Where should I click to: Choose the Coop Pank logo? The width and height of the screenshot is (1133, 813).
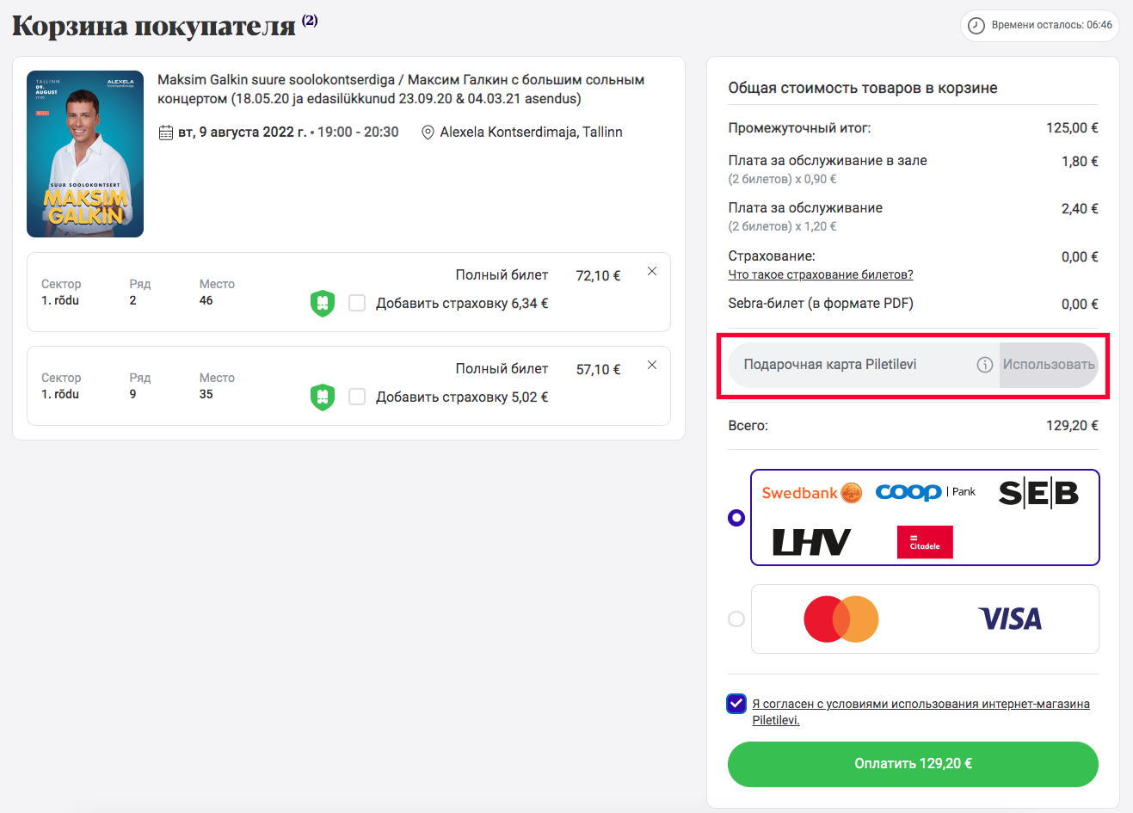(926, 492)
